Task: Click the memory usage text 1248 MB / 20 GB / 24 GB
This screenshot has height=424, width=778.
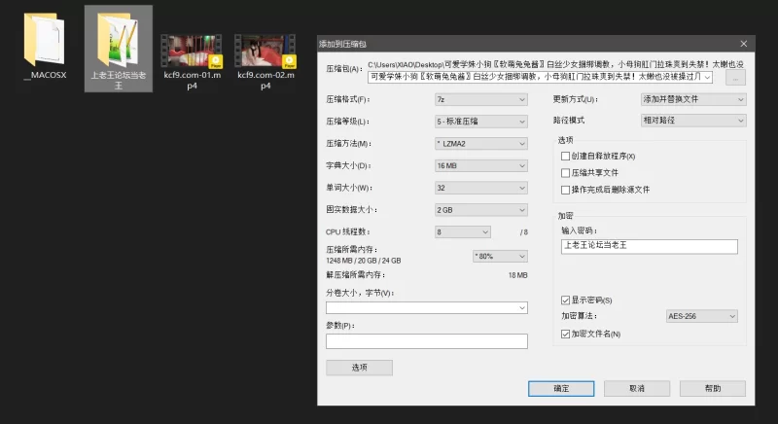Action: pos(363,261)
